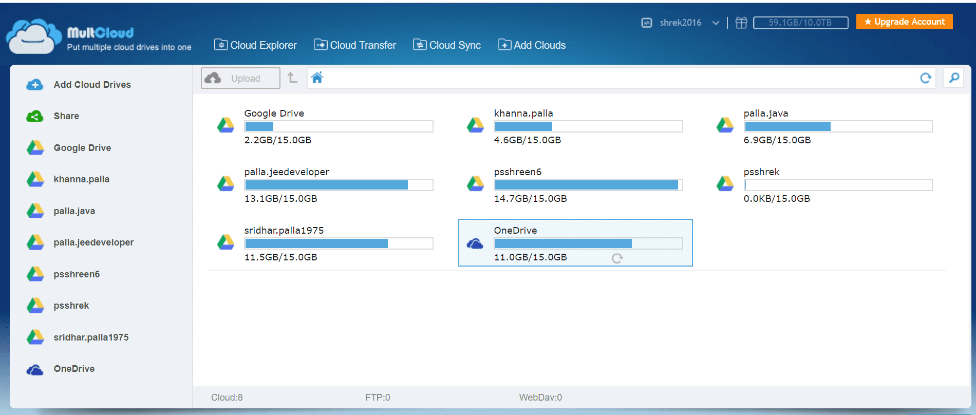
Task: Click the 59.1GB/10.0TB traffic quota bar
Action: [x=800, y=23]
